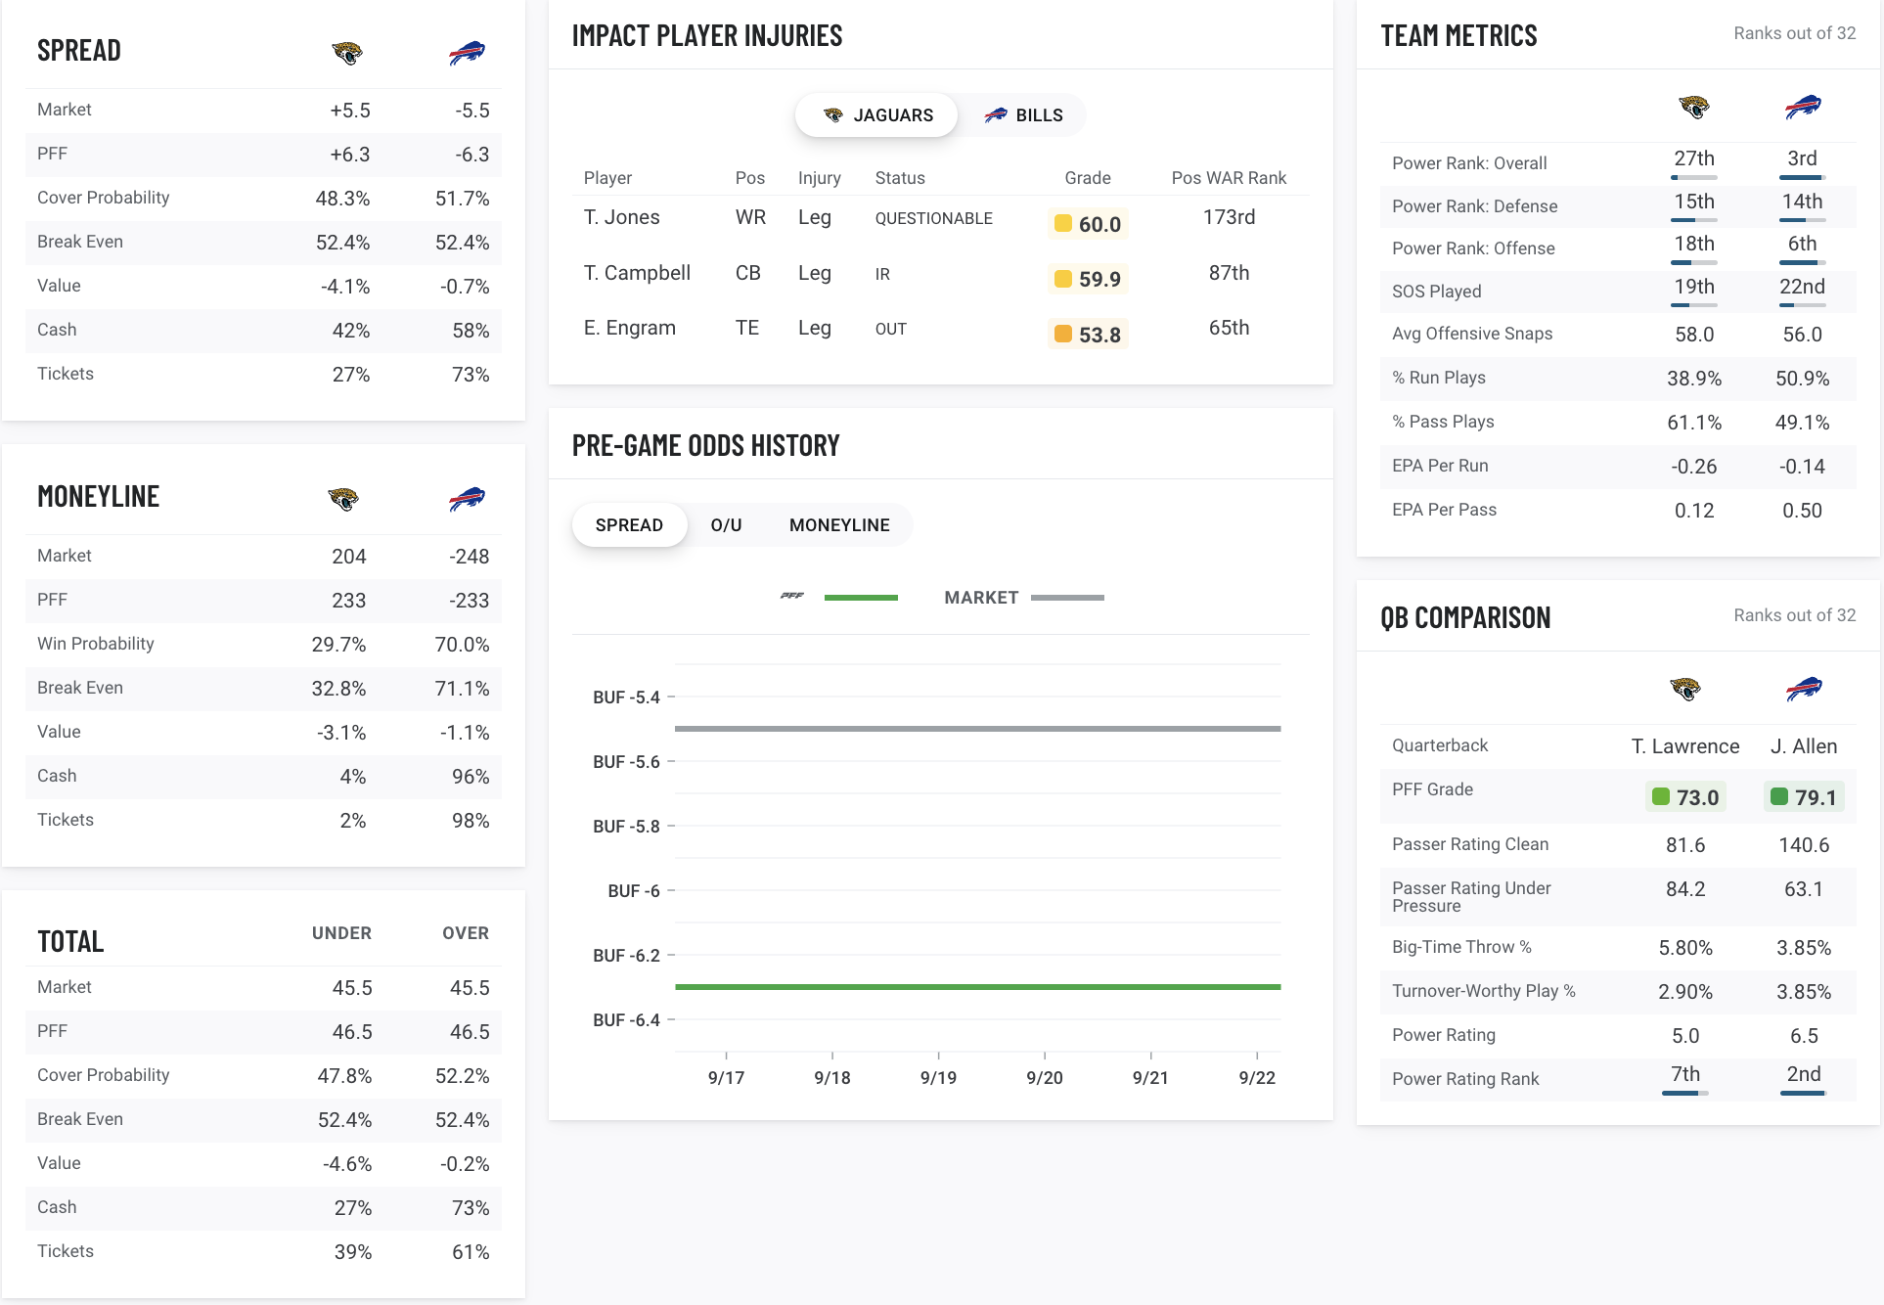Toggle the PFF green line legend

pos(839,597)
